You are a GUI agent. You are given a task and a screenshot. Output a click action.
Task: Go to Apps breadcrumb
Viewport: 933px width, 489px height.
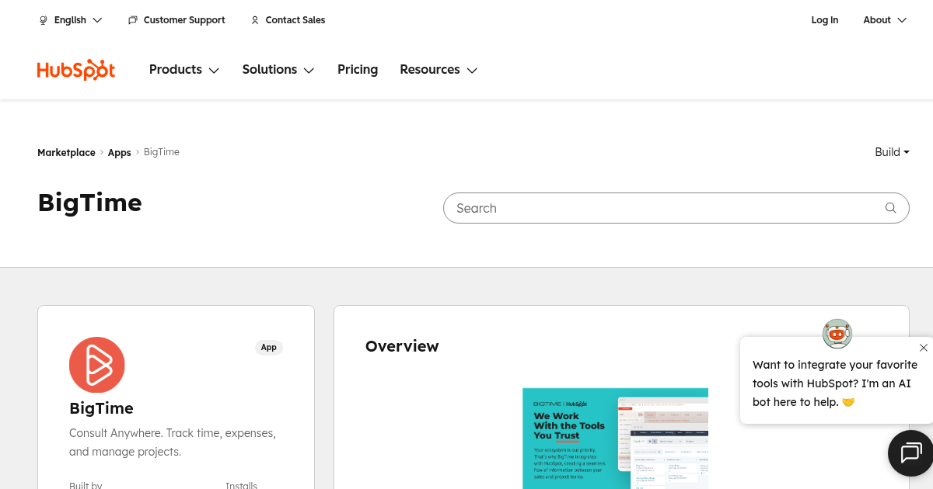point(119,153)
